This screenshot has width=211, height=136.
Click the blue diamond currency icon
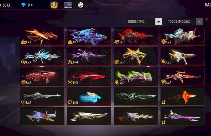point(23,5)
